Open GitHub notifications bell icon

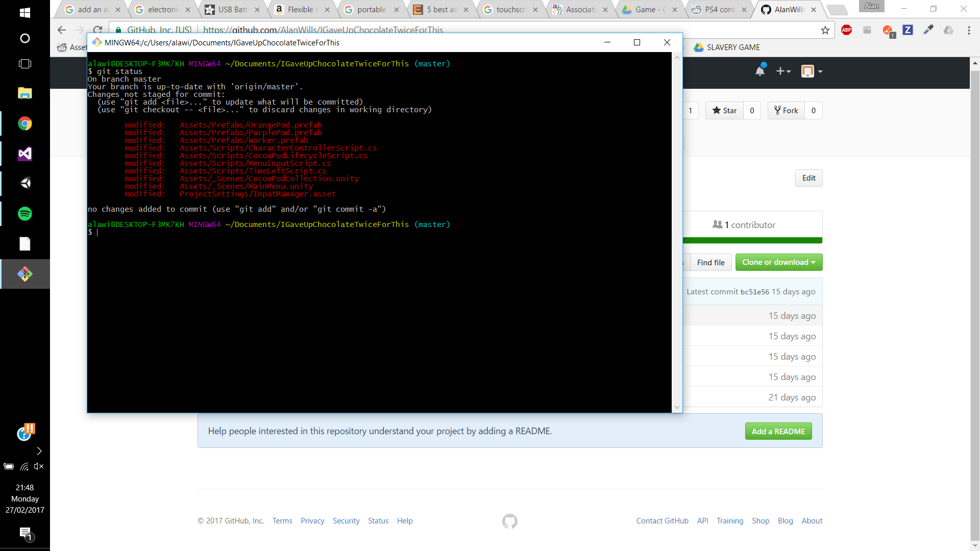(x=760, y=71)
